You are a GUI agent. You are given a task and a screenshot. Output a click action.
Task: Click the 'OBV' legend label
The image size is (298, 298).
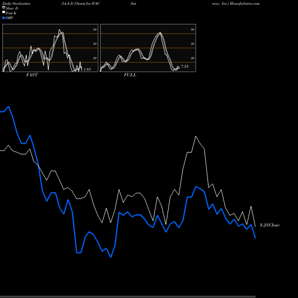pos(10,18)
